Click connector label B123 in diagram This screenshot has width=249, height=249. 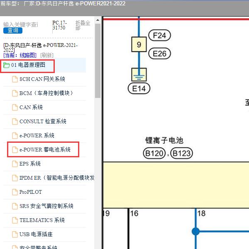pos(181,154)
